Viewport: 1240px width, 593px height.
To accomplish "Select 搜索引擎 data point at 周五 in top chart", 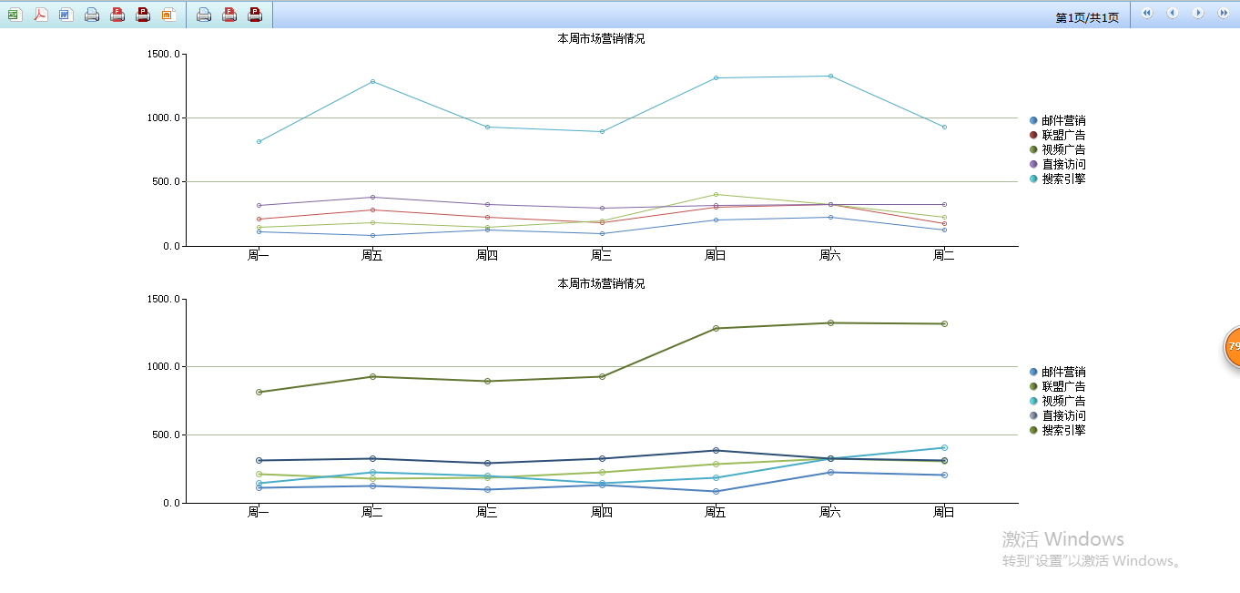I will 372,81.
